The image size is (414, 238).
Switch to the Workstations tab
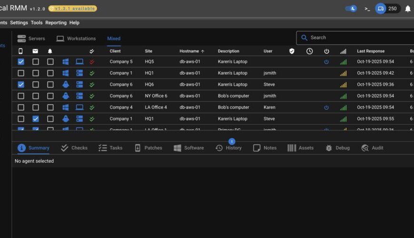pyautogui.click(x=76, y=39)
